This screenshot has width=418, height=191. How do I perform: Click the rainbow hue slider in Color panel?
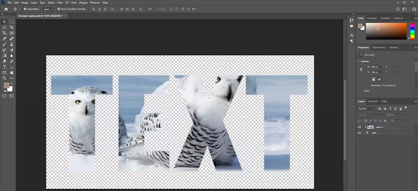pyautogui.click(x=412, y=31)
